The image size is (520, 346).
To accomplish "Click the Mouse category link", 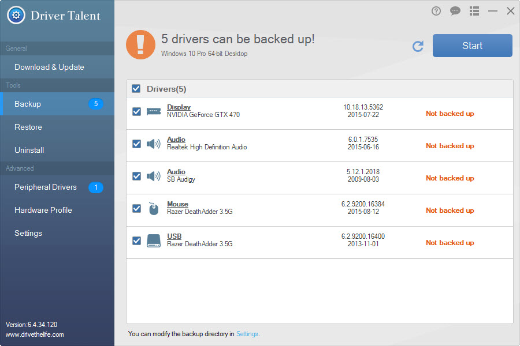I will click(x=177, y=204).
